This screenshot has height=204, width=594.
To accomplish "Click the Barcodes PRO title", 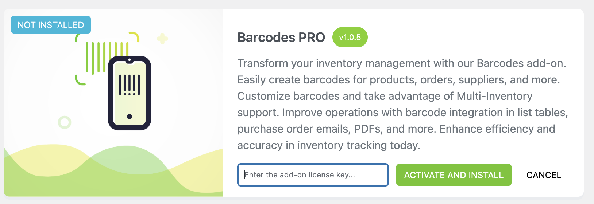I will (x=281, y=37).
